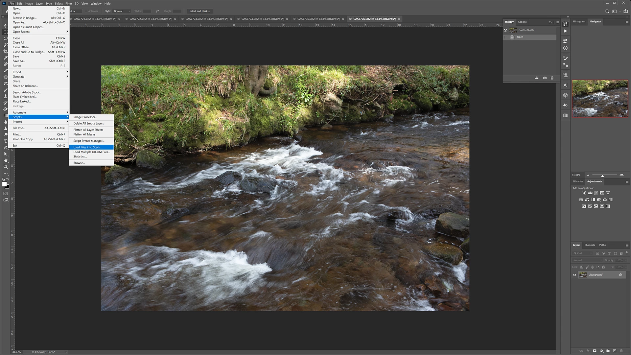Open the 3D panel cube icon

[565, 95]
